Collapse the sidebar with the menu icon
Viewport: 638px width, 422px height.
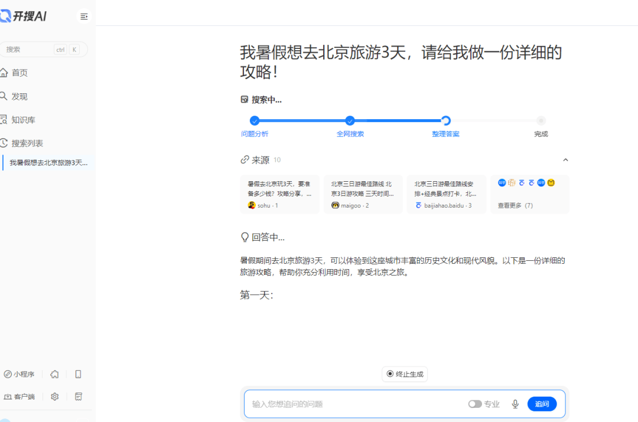coord(84,17)
